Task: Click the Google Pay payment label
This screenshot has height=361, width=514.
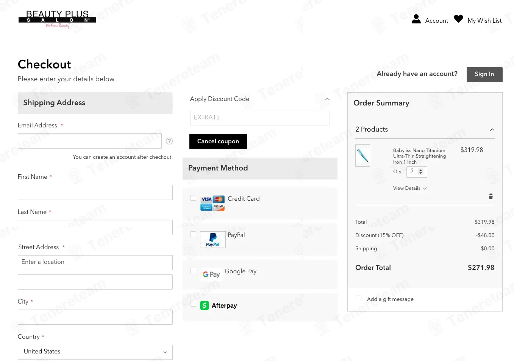Action: point(241,271)
